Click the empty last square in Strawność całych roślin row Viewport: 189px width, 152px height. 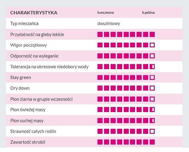point(152,131)
